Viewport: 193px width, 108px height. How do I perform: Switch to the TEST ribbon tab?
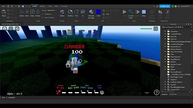point(50,6)
